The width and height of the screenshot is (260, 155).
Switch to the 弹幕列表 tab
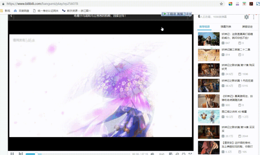226,27
